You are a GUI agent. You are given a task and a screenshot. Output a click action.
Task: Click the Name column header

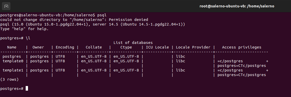12,47
